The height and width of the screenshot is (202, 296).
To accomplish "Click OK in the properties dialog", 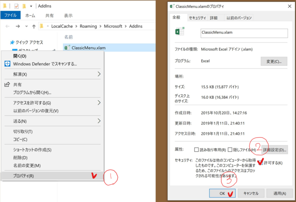I will coord(222,193).
